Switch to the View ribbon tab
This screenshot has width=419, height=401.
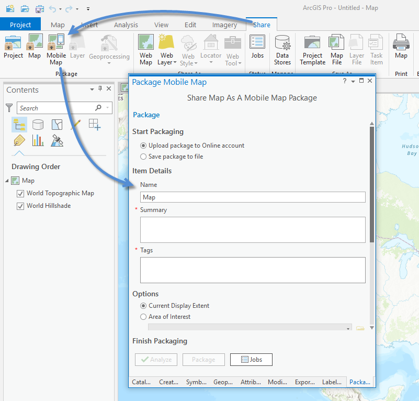click(x=161, y=25)
